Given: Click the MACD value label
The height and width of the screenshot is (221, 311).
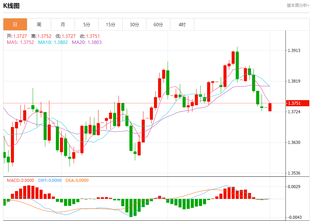Looking at the screenshot, I should (x=20, y=180).
